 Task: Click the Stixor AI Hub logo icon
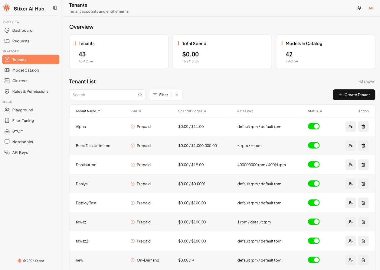pos(7,8)
